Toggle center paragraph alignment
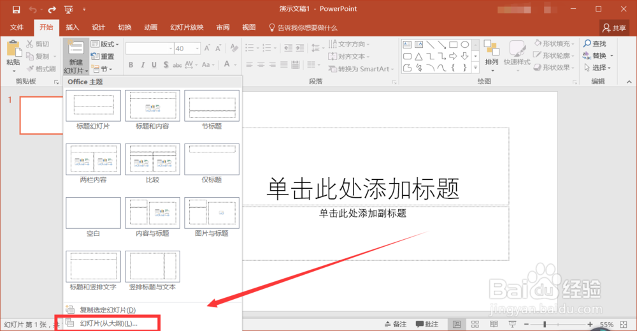 tap(261, 64)
